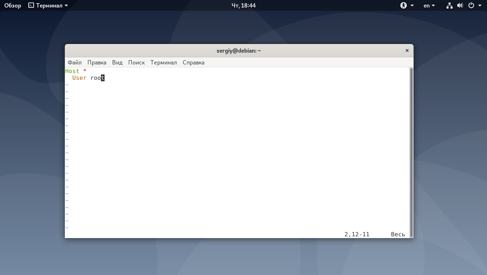Click the network connection icon
Image resolution: width=487 pixels, height=275 pixels.
(449, 5)
